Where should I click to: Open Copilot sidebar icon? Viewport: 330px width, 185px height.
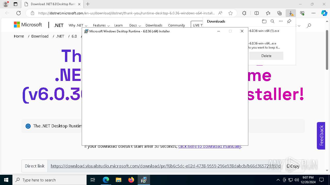324,13
